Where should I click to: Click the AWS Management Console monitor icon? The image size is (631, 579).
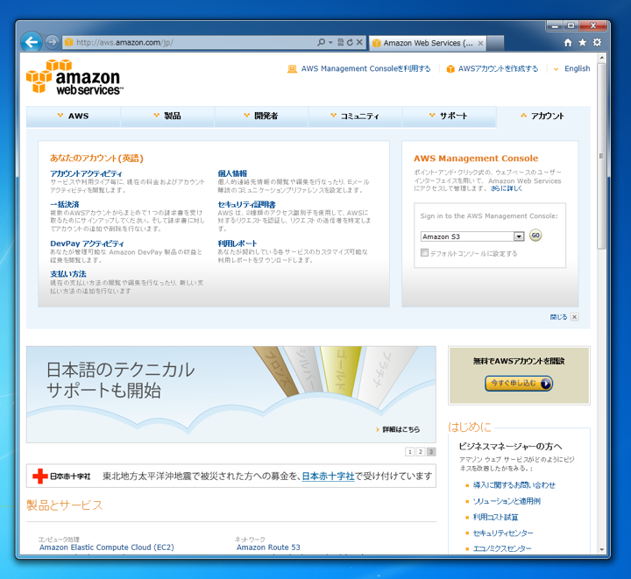tap(292, 69)
